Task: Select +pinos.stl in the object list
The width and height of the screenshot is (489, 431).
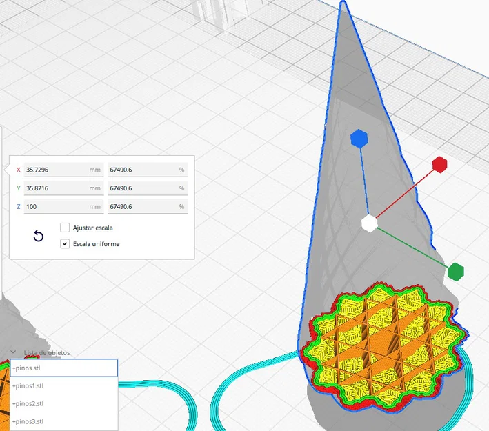Action: [64, 368]
